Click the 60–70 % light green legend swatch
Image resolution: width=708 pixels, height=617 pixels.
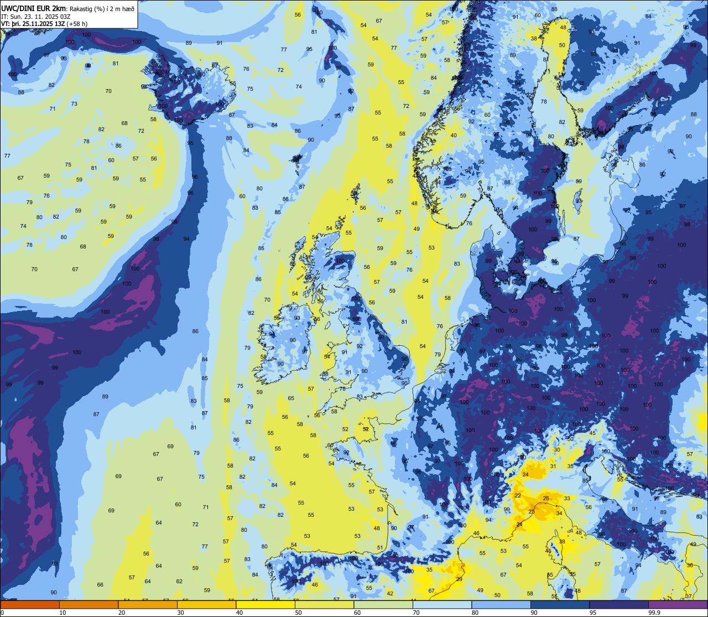point(383,604)
